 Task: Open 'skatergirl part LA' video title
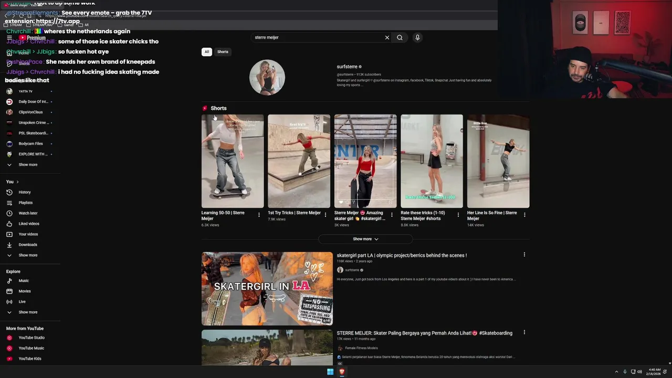coord(402,256)
